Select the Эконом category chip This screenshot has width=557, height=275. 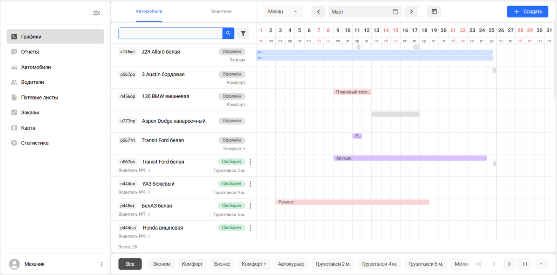[x=162, y=264]
